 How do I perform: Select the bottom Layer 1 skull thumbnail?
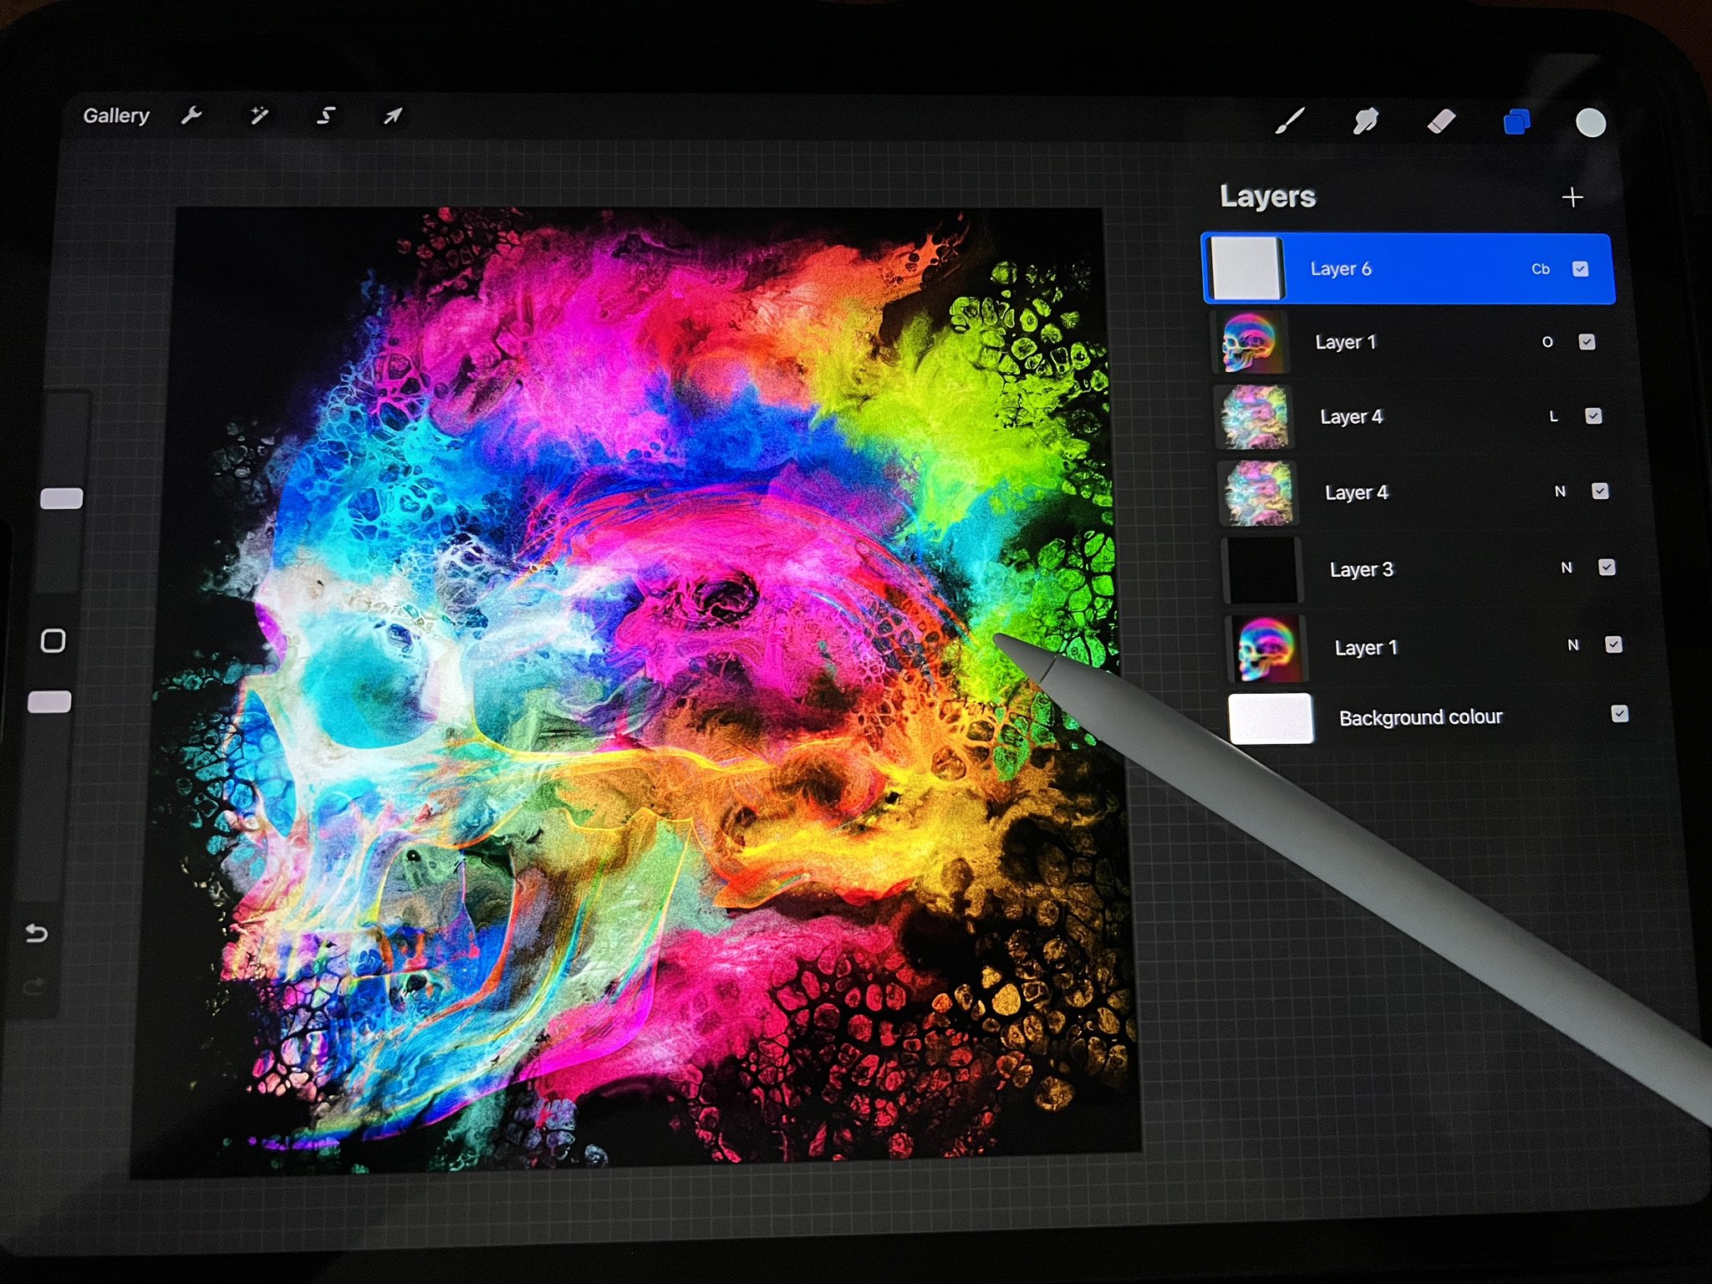(x=1267, y=648)
